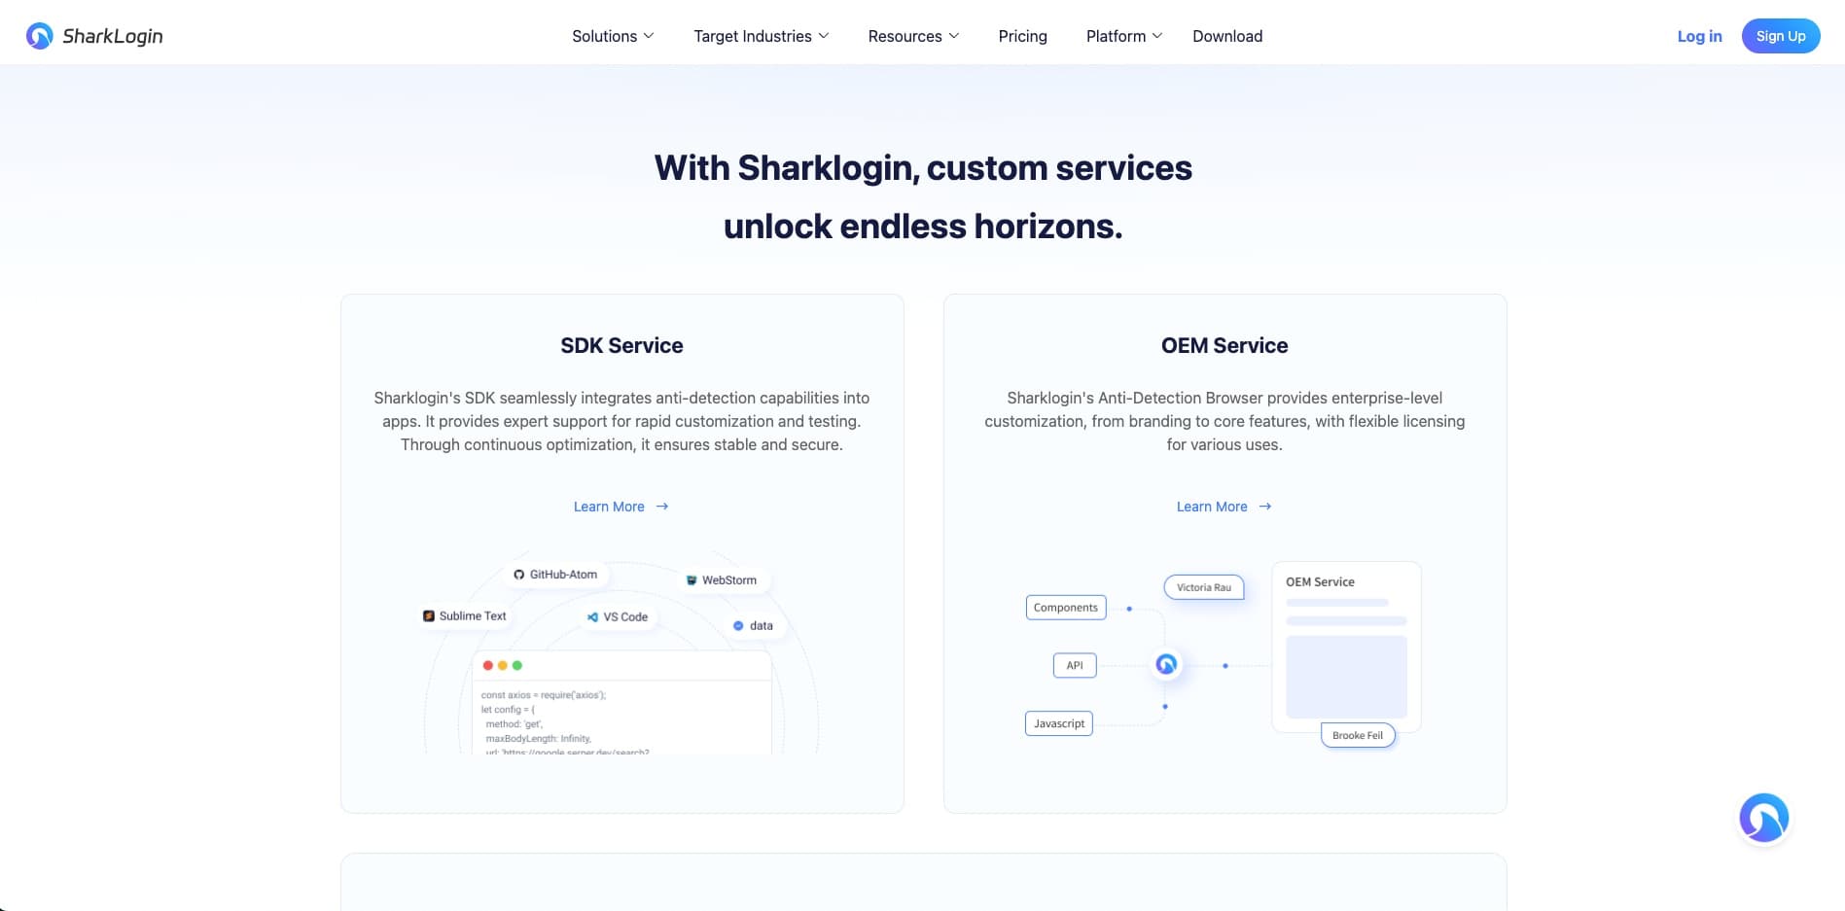Click the GitHub-Atom icon chip
The height and width of the screenshot is (911, 1845).
[x=555, y=575]
